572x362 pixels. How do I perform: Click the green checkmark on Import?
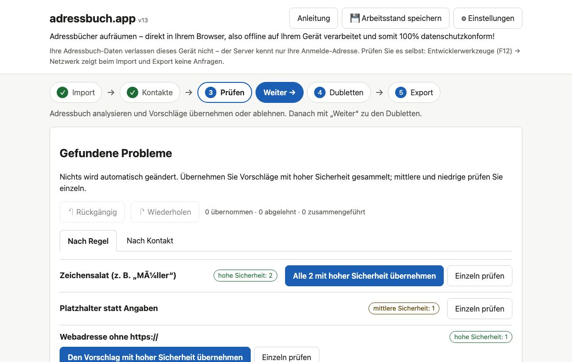click(x=62, y=92)
